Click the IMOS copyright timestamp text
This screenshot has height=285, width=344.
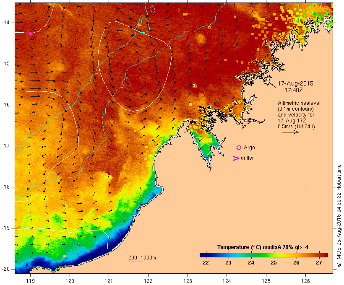[339, 215]
